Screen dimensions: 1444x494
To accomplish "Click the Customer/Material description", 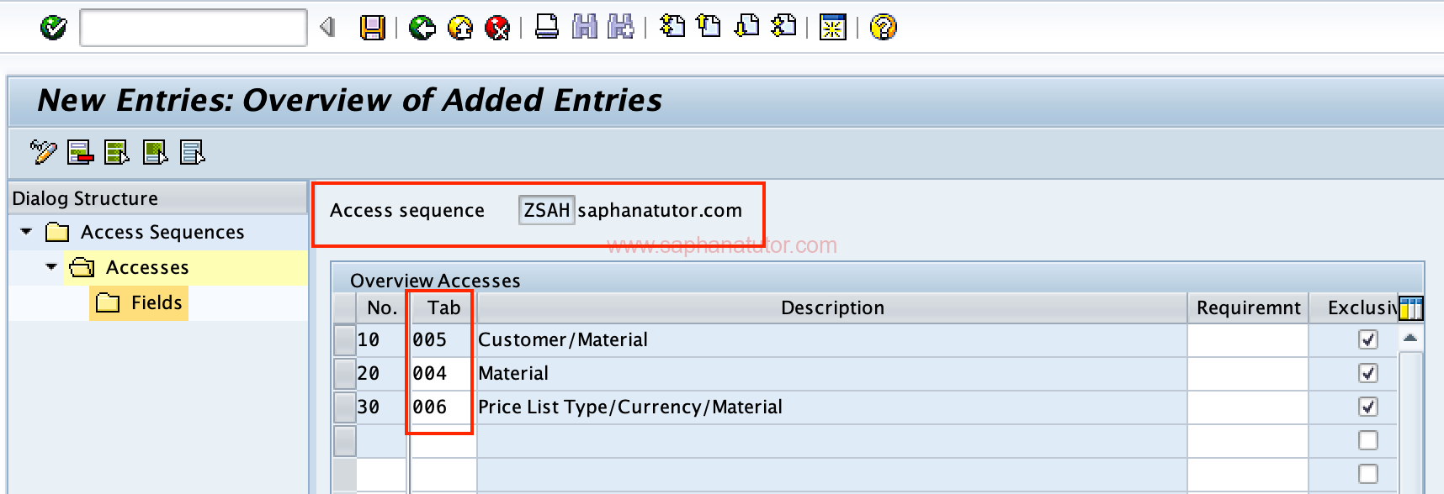I will (x=563, y=340).
